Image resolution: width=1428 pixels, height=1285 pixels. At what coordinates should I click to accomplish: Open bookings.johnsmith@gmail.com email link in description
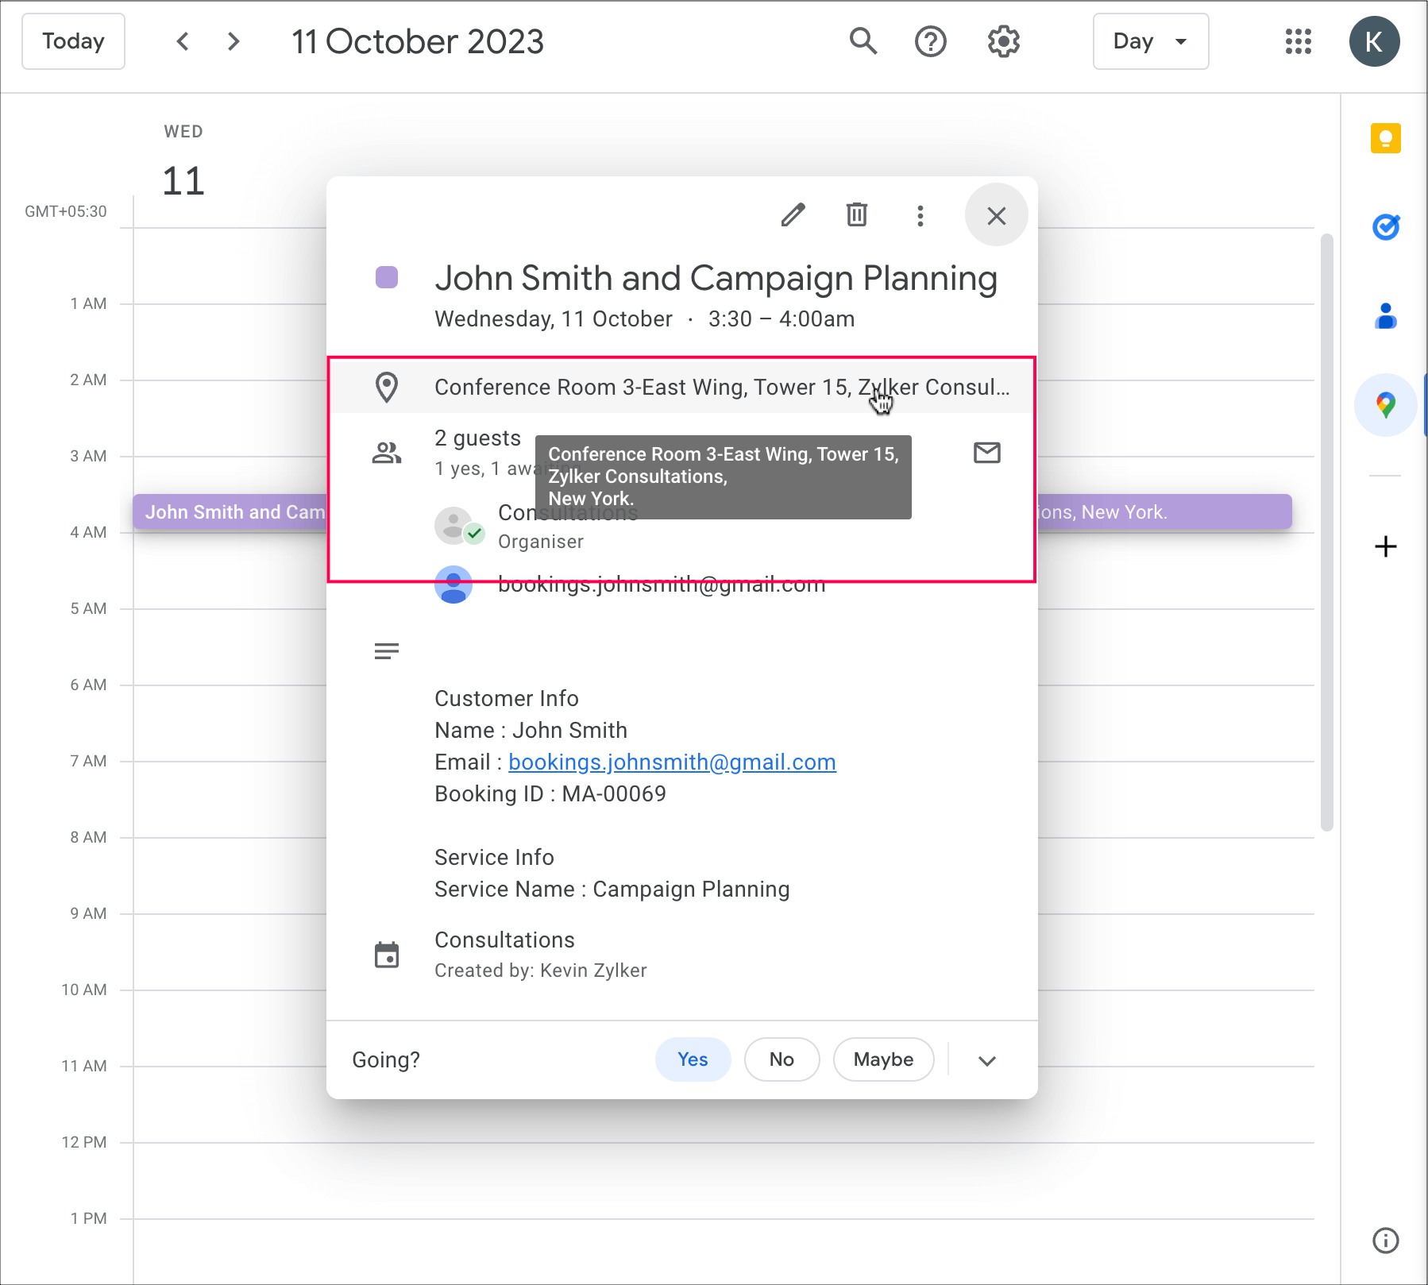[x=672, y=762]
